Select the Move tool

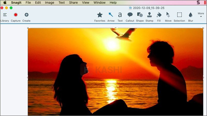coord(168,17)
